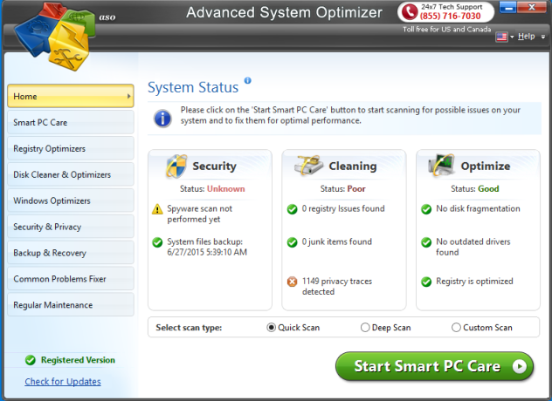Click '1149 privacy traces detected' text
Viewport: 552px width, 401px height.
tap(337, 287)
